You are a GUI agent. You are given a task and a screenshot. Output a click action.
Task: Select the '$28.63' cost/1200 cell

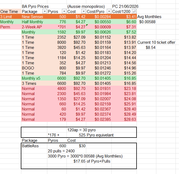124,119
